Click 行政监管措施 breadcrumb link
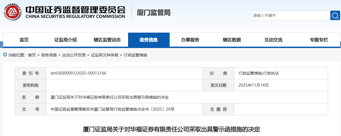Viewport: 341px width, 136px height. tap(135, 55)
